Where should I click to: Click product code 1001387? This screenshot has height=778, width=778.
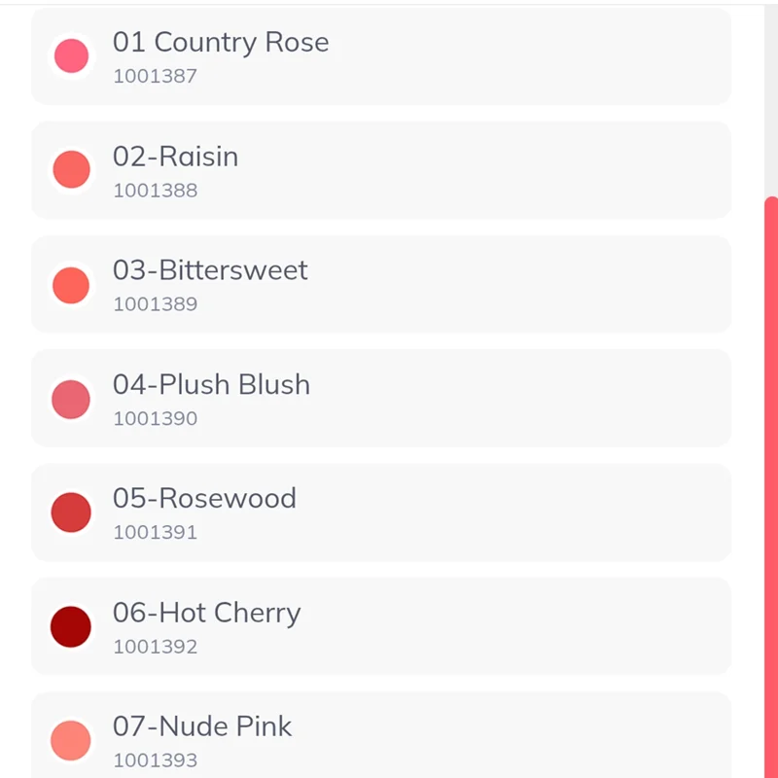[155, 76]
